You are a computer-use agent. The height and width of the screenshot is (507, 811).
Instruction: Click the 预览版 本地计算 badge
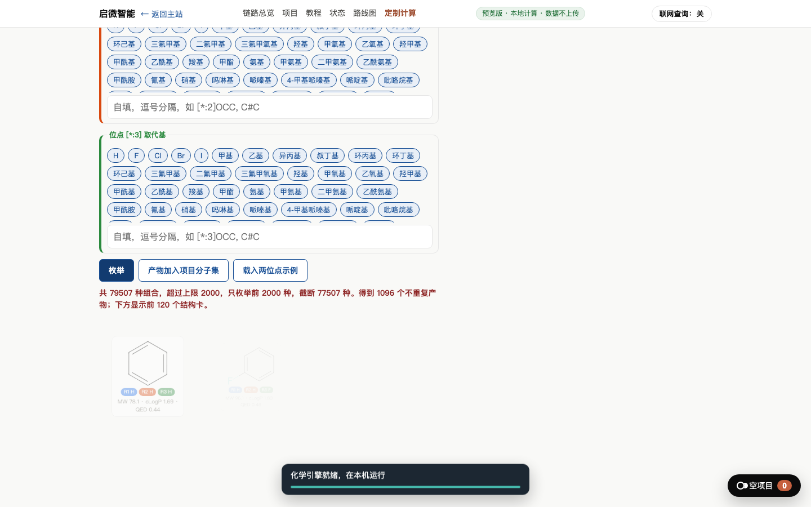[531, 14]
